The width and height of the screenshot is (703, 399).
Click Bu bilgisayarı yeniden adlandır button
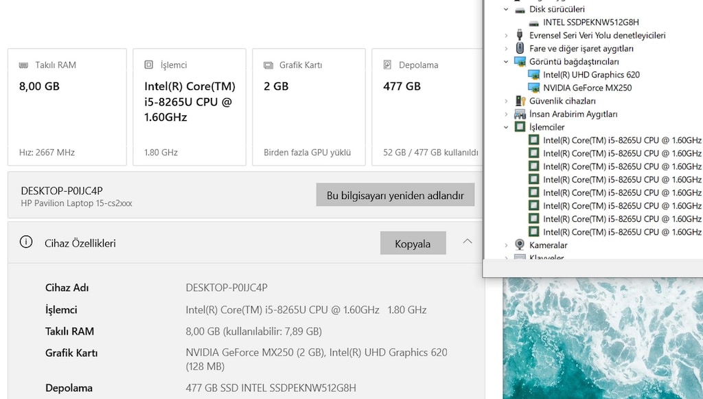(395, 195)
